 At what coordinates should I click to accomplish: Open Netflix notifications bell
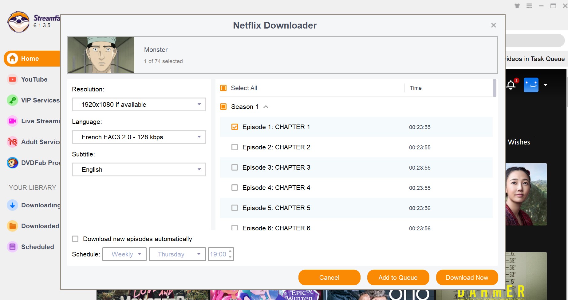pyautogui.click(x=511, y=85)
